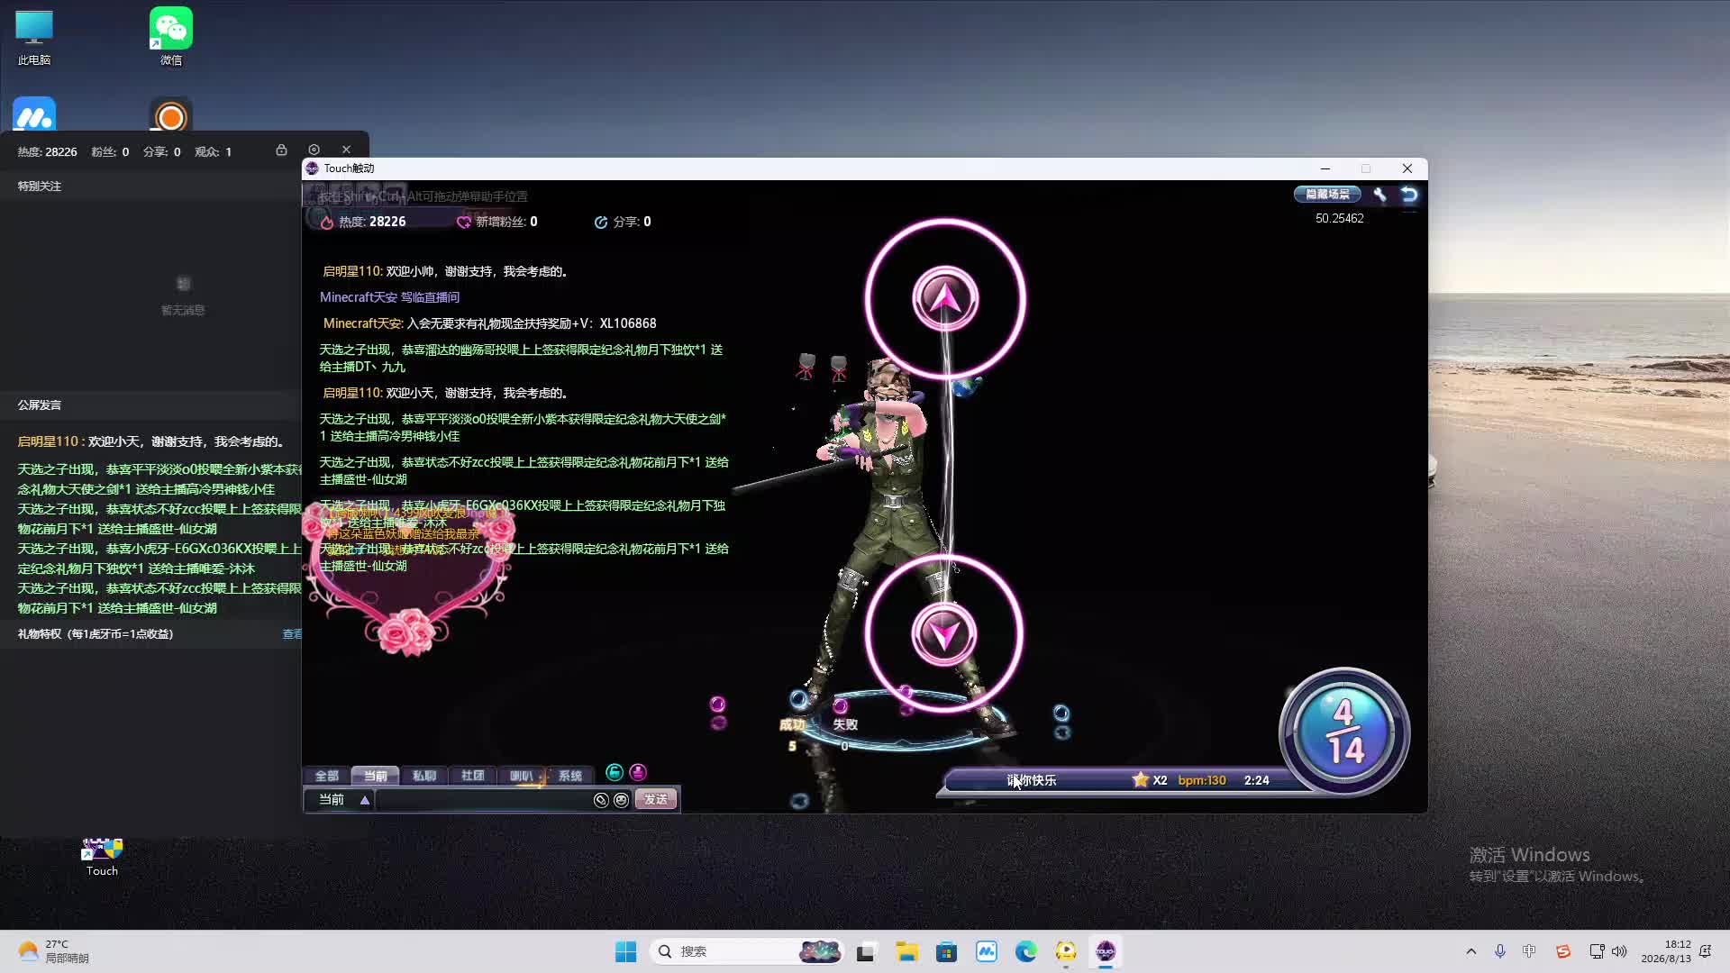
Task: Click the 50.25462 value in game
Action: coord(1340,219)
